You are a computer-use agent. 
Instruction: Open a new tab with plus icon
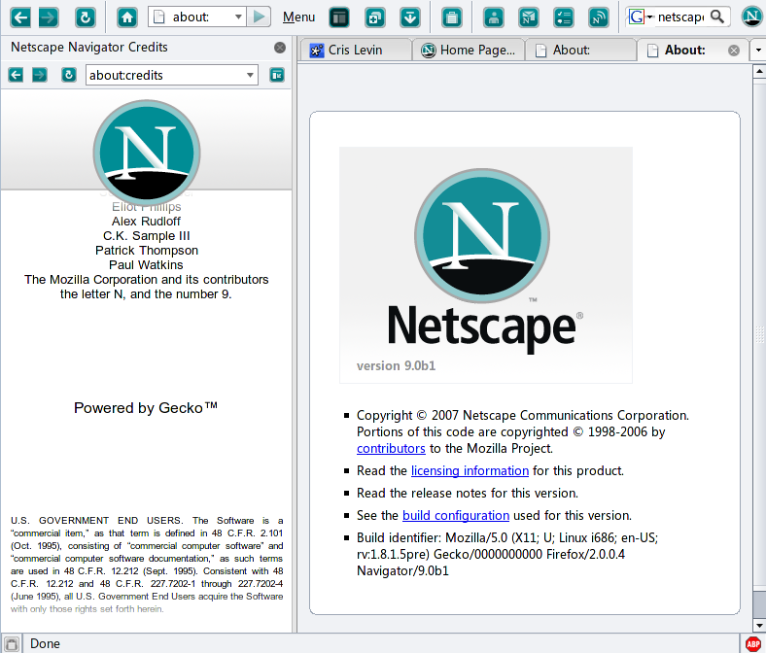coord(374,17)
